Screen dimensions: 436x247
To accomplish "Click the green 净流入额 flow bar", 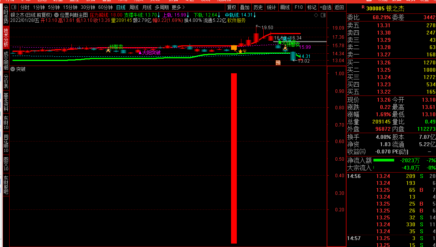I will pos(384,160).
